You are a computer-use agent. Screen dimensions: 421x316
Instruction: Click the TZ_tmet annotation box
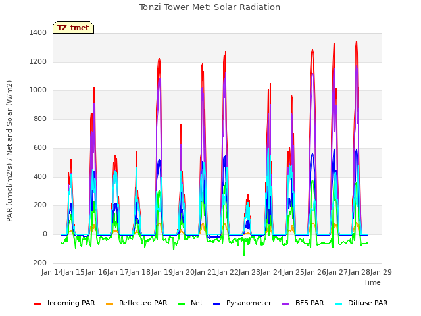[73, 28]
